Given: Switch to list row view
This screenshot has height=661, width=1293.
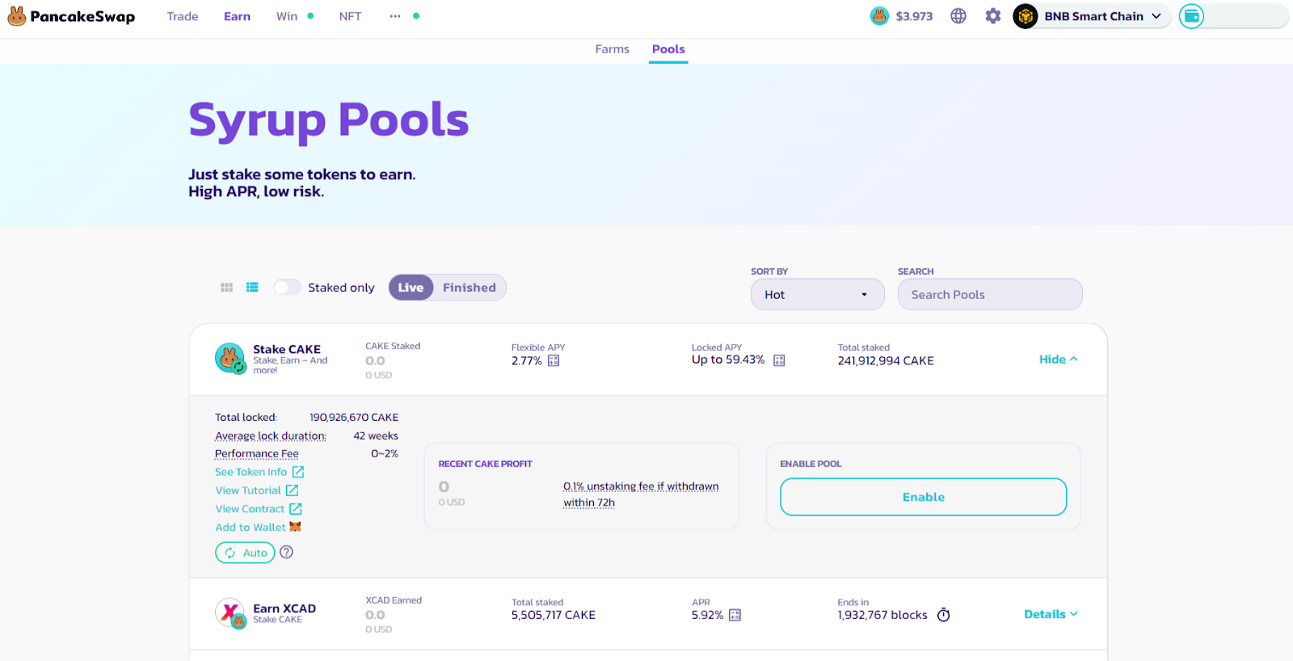Looking at the screenshot, I should [x=252, y=288].
